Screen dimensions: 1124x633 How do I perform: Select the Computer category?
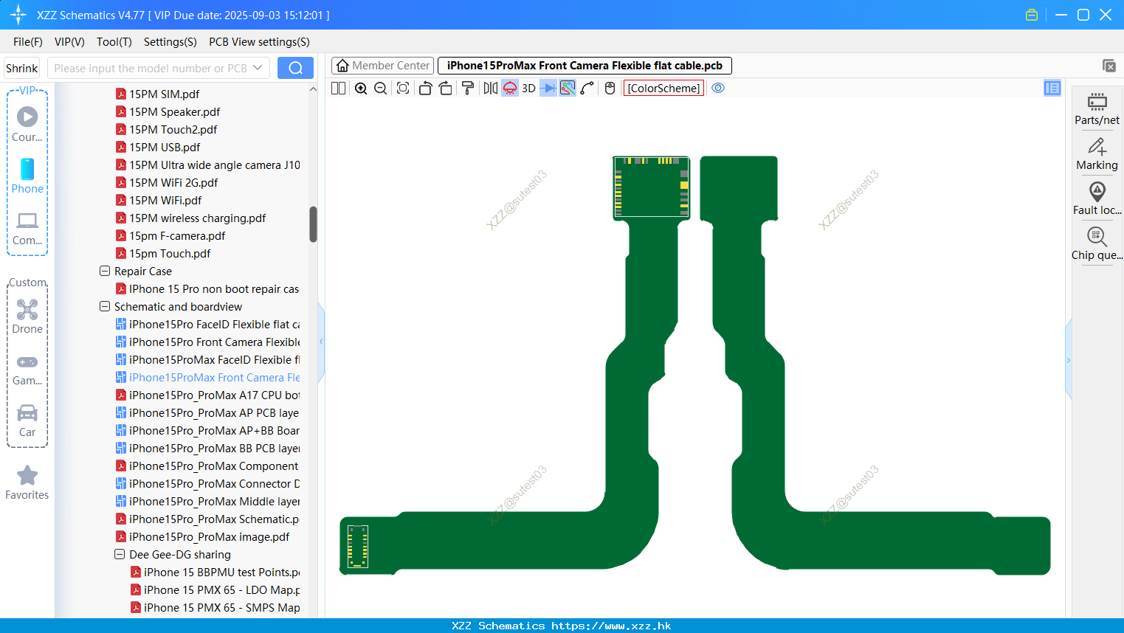27,229
